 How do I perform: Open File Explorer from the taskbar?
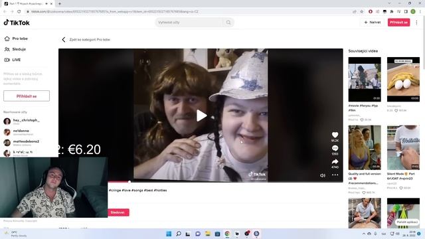tap(208, 234)
